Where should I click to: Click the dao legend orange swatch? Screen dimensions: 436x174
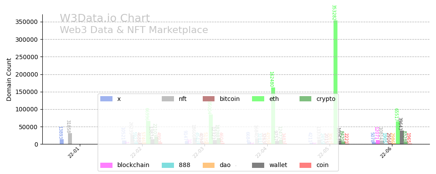tap(208, 165)
